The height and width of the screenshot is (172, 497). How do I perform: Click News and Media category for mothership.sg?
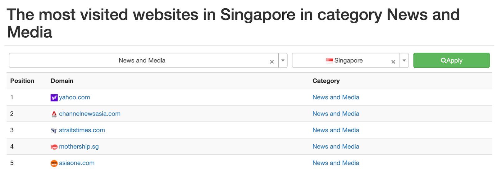coord(336,147)
